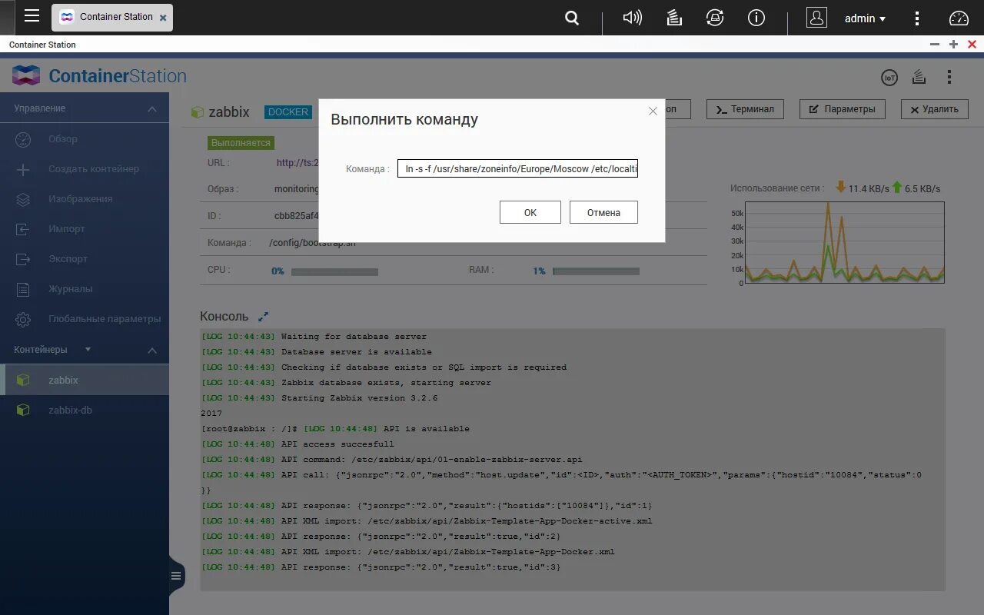Collapse the sidebar with handle button

[176, 575]
